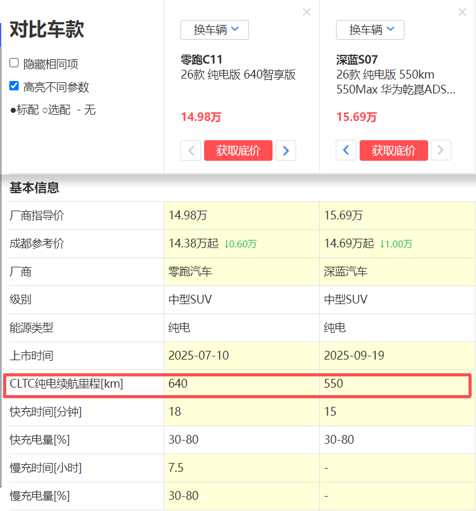Open 换车辆 dropdown above 零跑C11

pyautogui.click(x=215, y=30)
